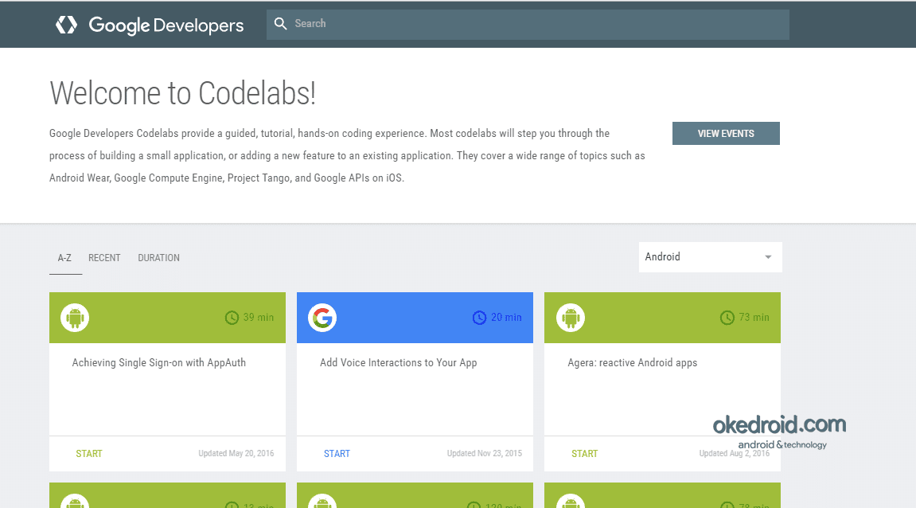
Task: Click the Updated Nov 23, 2015 text
Action: pyautogui.click(x=485, y=454)
